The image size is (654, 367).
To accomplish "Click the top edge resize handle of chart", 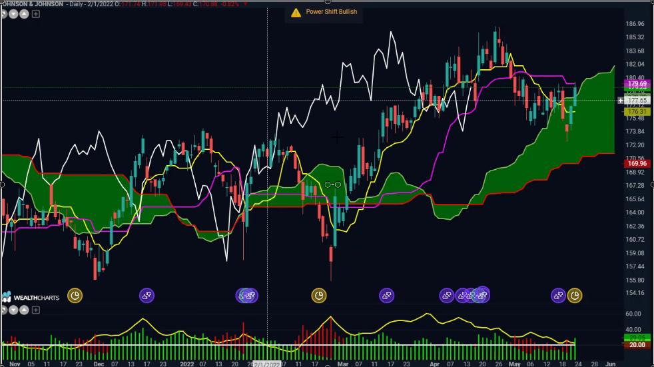I will tap(328, 2).
